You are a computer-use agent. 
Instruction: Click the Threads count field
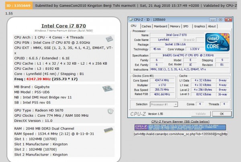point(224,104)
